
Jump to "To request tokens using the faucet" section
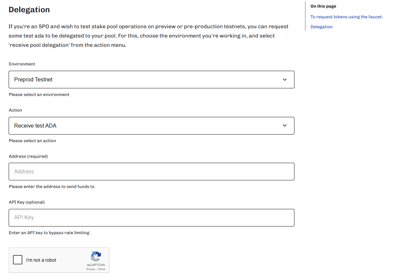346,17
